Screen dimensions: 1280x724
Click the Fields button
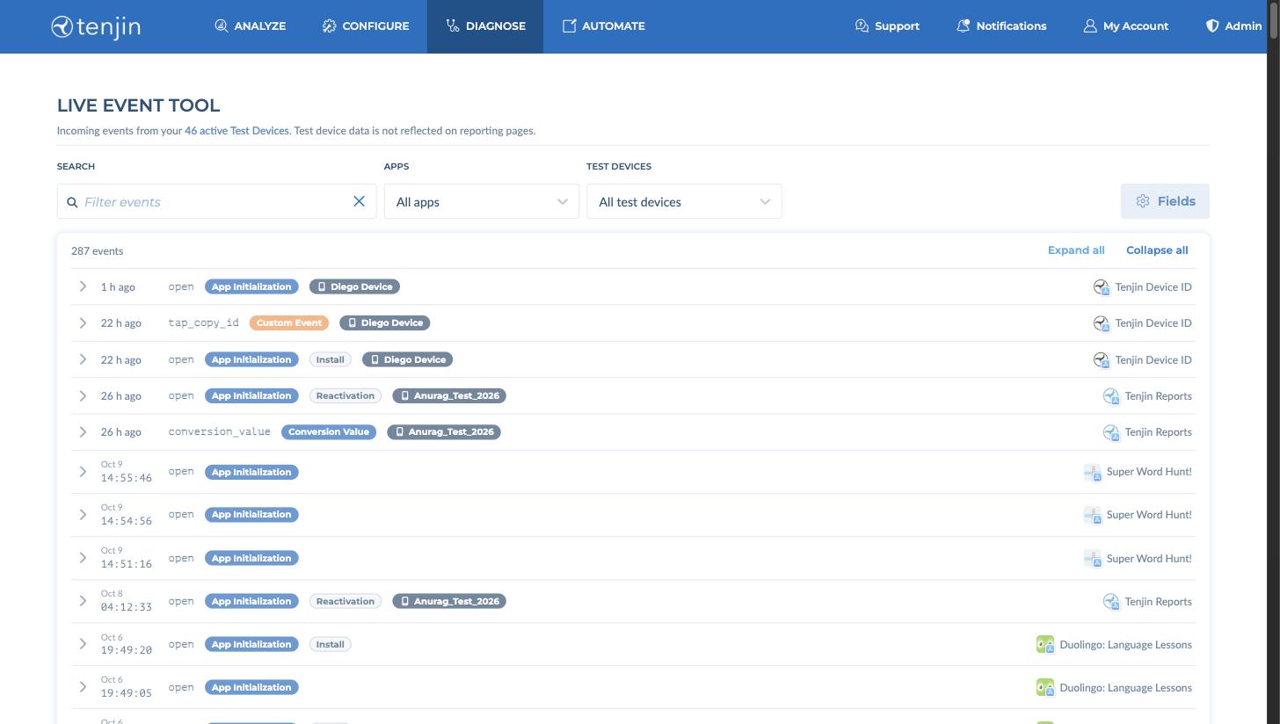pyautogui.click(x=1165, y=201)
